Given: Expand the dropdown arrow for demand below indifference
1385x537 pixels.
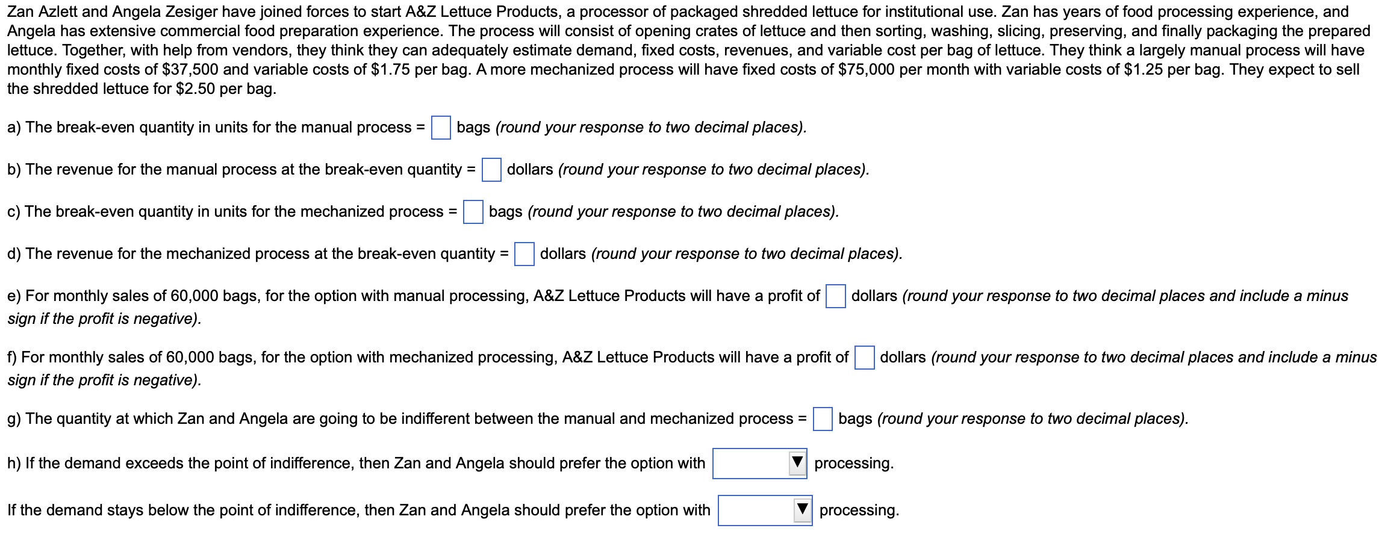Looking at the screenshot, I should click(x=802, y=510).
